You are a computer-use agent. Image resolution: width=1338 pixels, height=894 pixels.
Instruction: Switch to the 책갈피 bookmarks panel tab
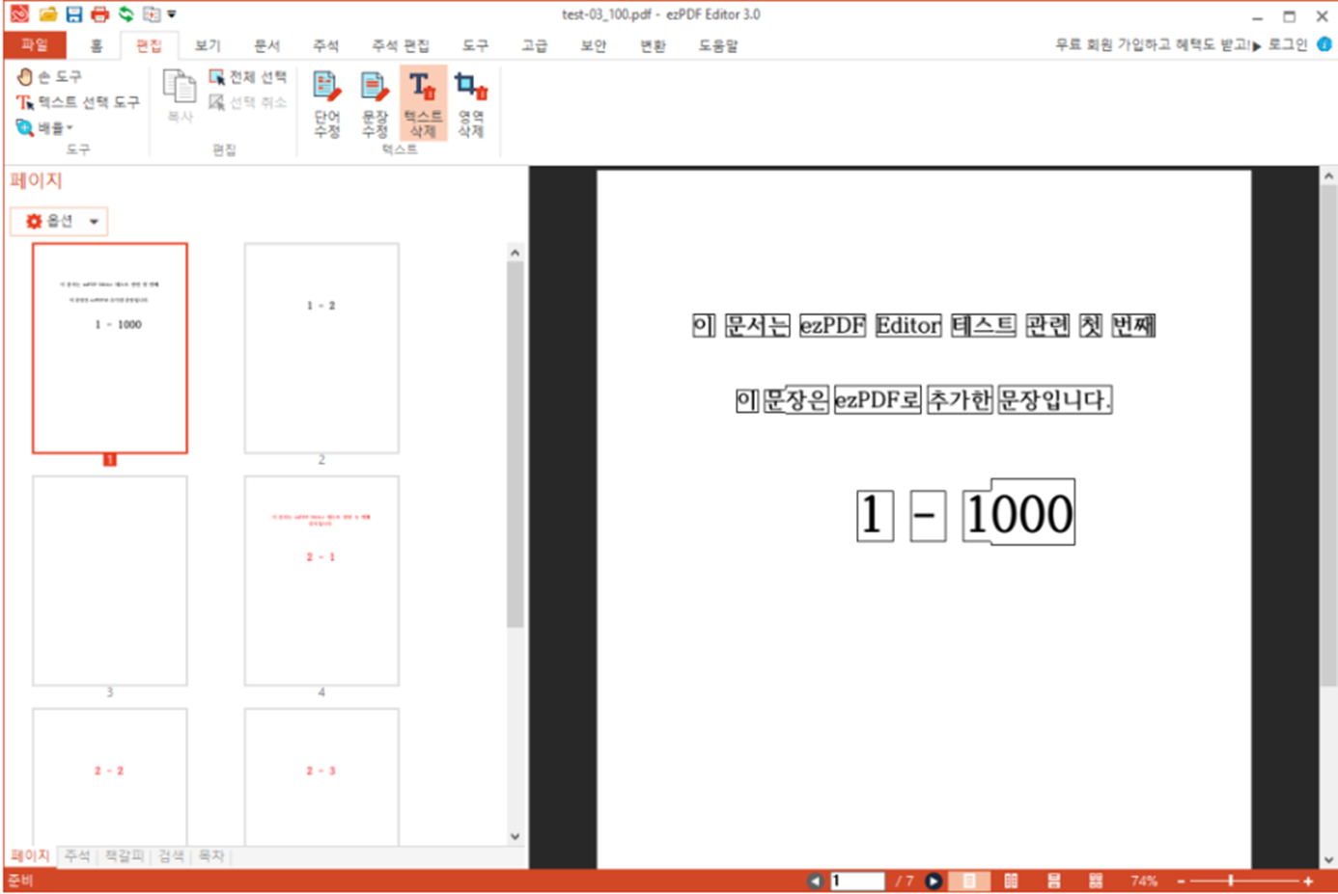click(x=124, y=856)
